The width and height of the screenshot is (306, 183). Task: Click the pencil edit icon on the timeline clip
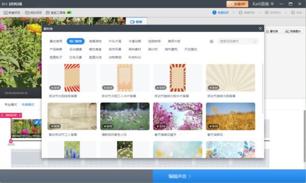pos(36,122)
